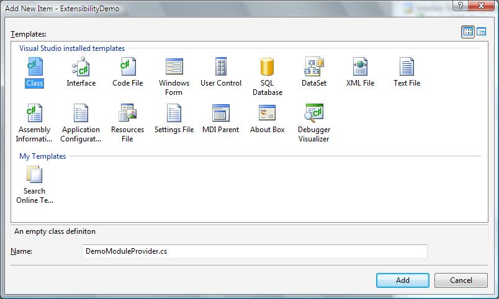Close the Add New Item dialog
Screen dimensions: 499x299
pos(481,6)
